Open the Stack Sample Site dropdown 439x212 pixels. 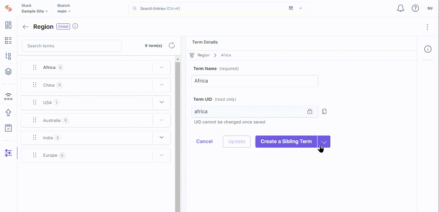(34, 11)
